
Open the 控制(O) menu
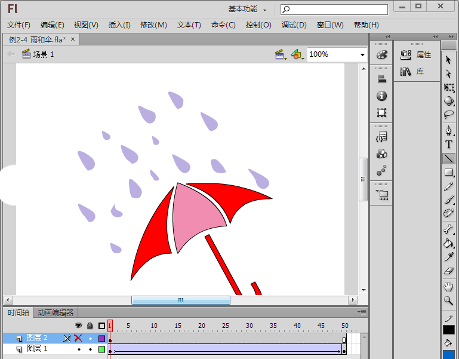point(258,25)
